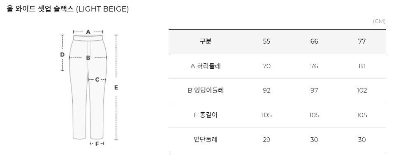Image resolution: width=396 pixels, height=160 pixels.
Task: Select the C thigh marker on diagram
Action: pos(97,80)
